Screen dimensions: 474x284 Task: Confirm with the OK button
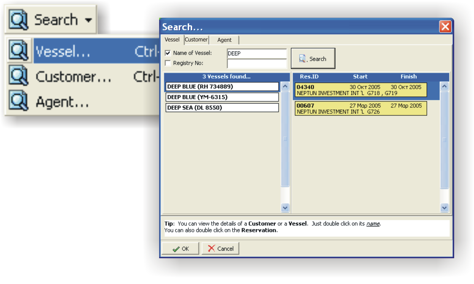pos(181,248)
